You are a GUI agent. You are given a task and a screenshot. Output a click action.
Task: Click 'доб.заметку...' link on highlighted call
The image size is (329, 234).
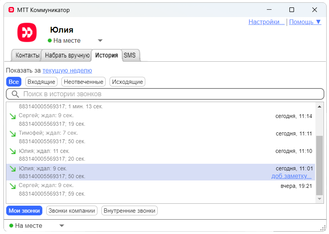pyautogui.click(x=291, y=176)
